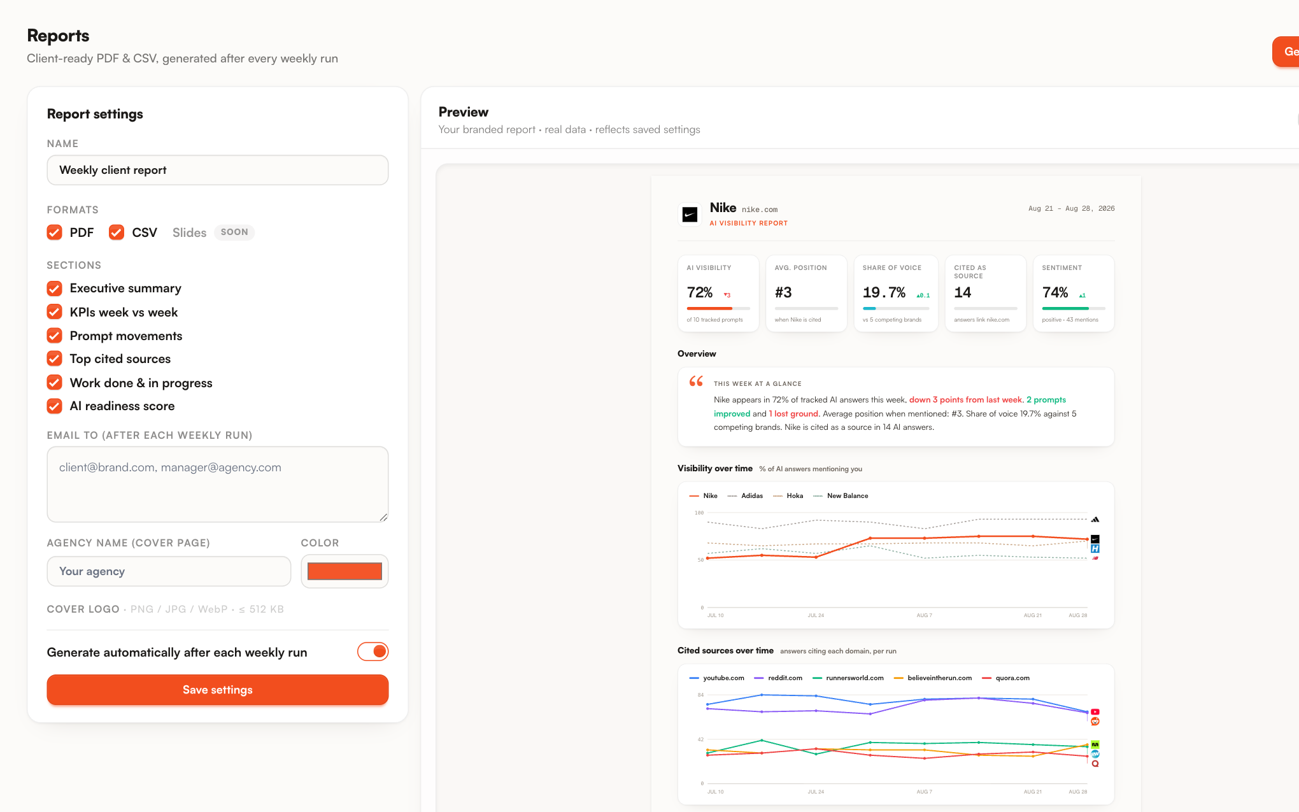Click the youtube.com legend entry
Image resolution: width=1299 pixels, height=812 pixels.
(x=717, y=678)
